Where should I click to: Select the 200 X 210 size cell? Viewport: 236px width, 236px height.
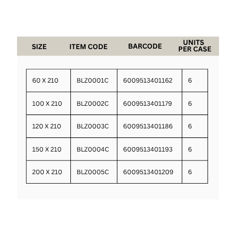[47, 172]
